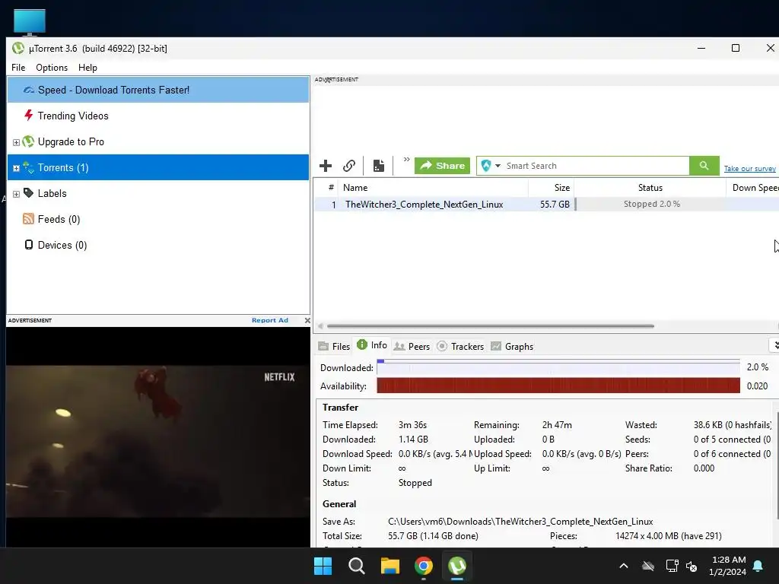Click the OneDrive cloud tray icon
The width and height of the screenshot is (779, 584).
tap(648, 566)
